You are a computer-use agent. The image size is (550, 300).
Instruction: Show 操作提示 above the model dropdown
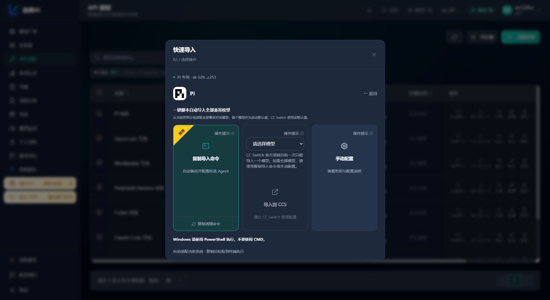tap(294, 133)
